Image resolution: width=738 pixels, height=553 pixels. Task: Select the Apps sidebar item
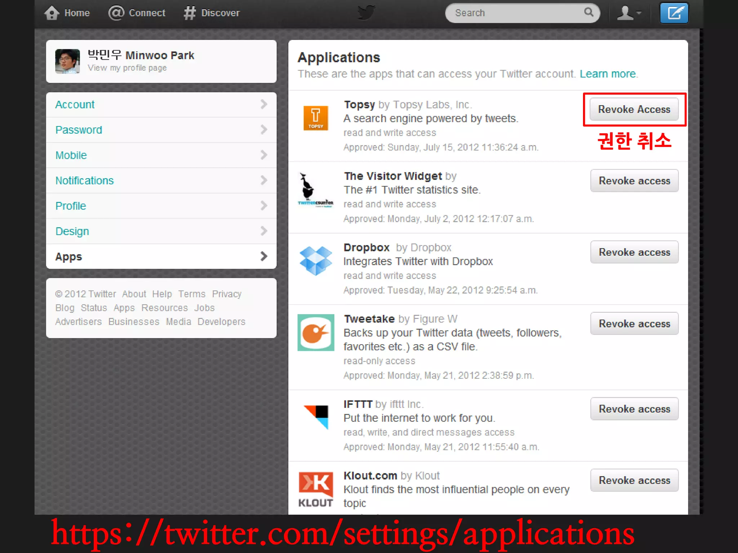[x=161, y=256]
